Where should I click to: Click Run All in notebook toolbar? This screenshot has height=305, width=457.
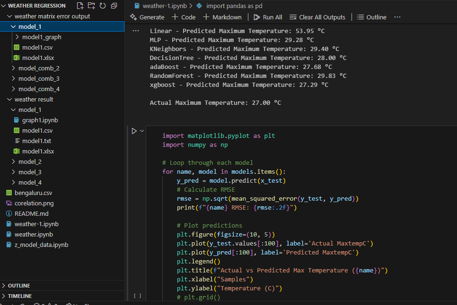[x=268, y=17]
